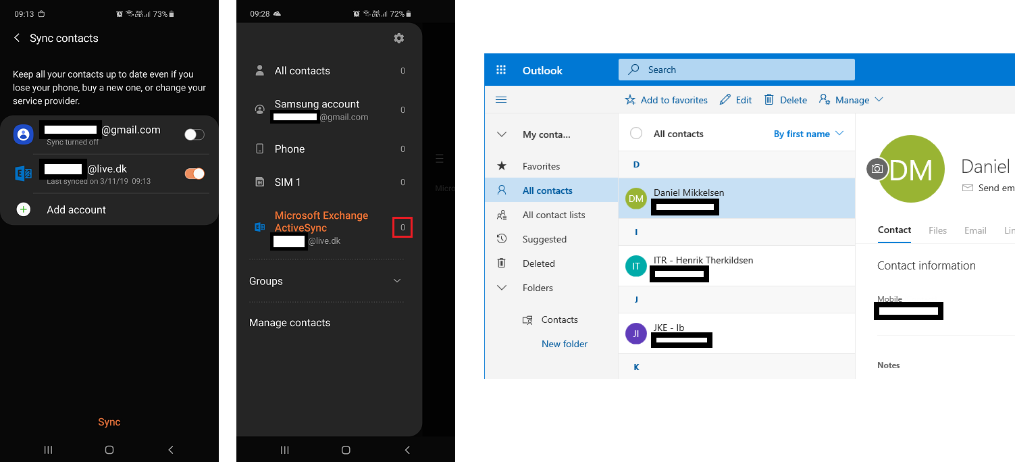Screen dimensions: 1015x462
Task: Click the trash icon beside Deleted
Action: tap(502, 263)
